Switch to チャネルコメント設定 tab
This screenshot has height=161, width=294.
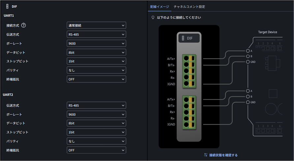click(189, 7)
